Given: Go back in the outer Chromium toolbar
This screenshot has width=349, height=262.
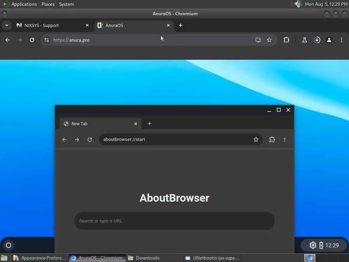Looking at the screenshot, I should [7, 40].
